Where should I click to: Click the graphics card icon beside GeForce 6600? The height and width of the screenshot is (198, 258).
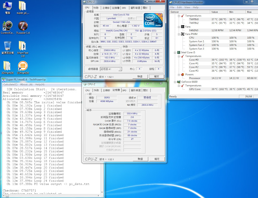pyautogui.click(x=179, y=82)
